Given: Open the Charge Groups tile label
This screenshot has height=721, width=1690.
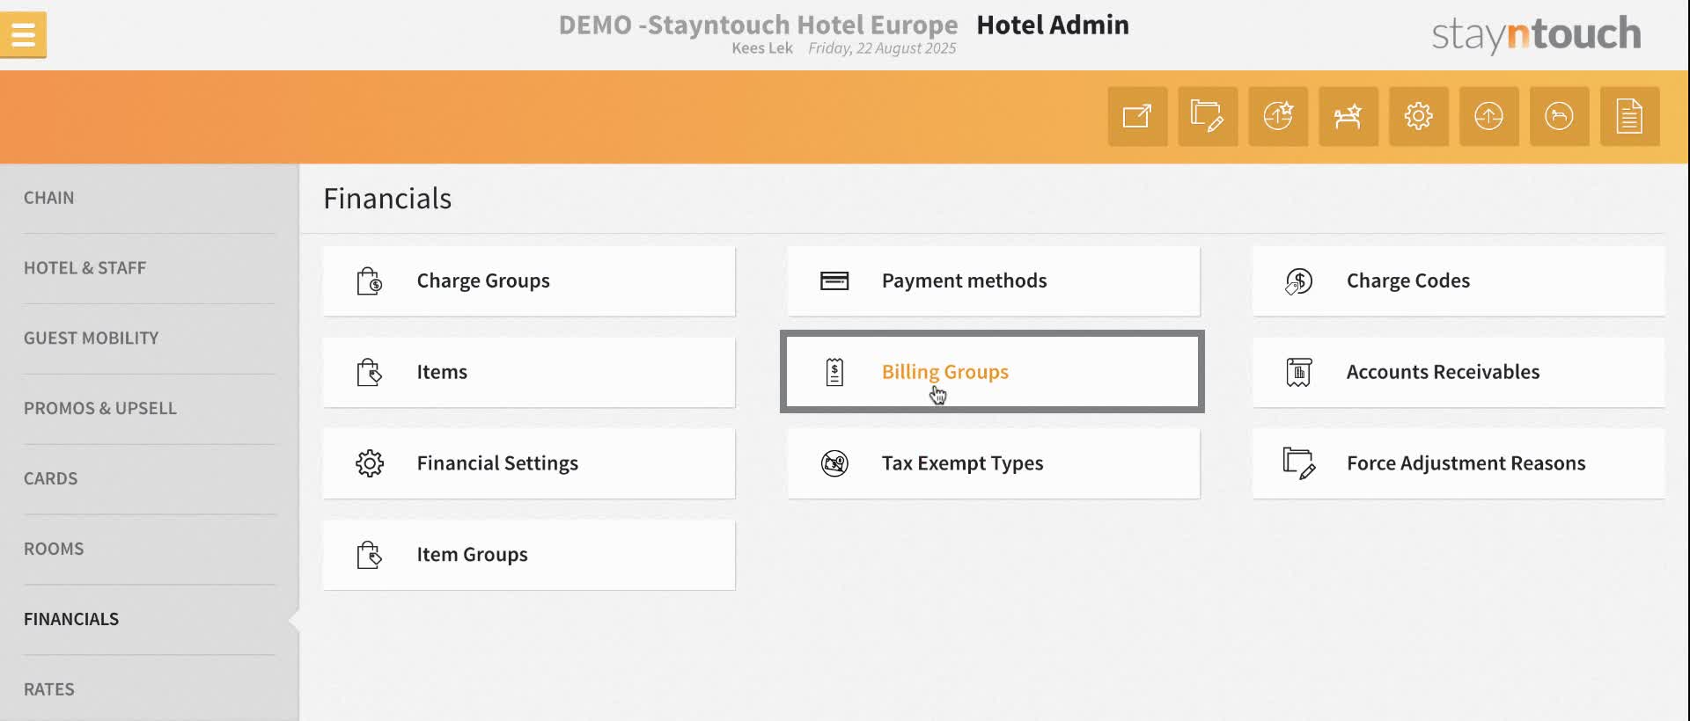Looking at the screenshot, I should point(483,280).
